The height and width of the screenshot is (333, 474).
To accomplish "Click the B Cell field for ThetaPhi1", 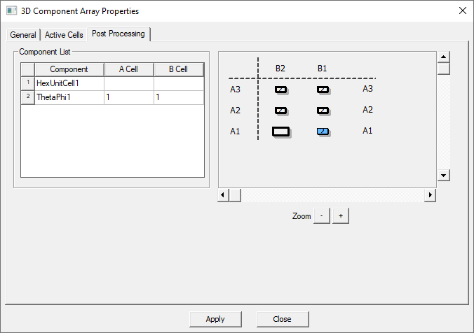I will click(178, 98).
